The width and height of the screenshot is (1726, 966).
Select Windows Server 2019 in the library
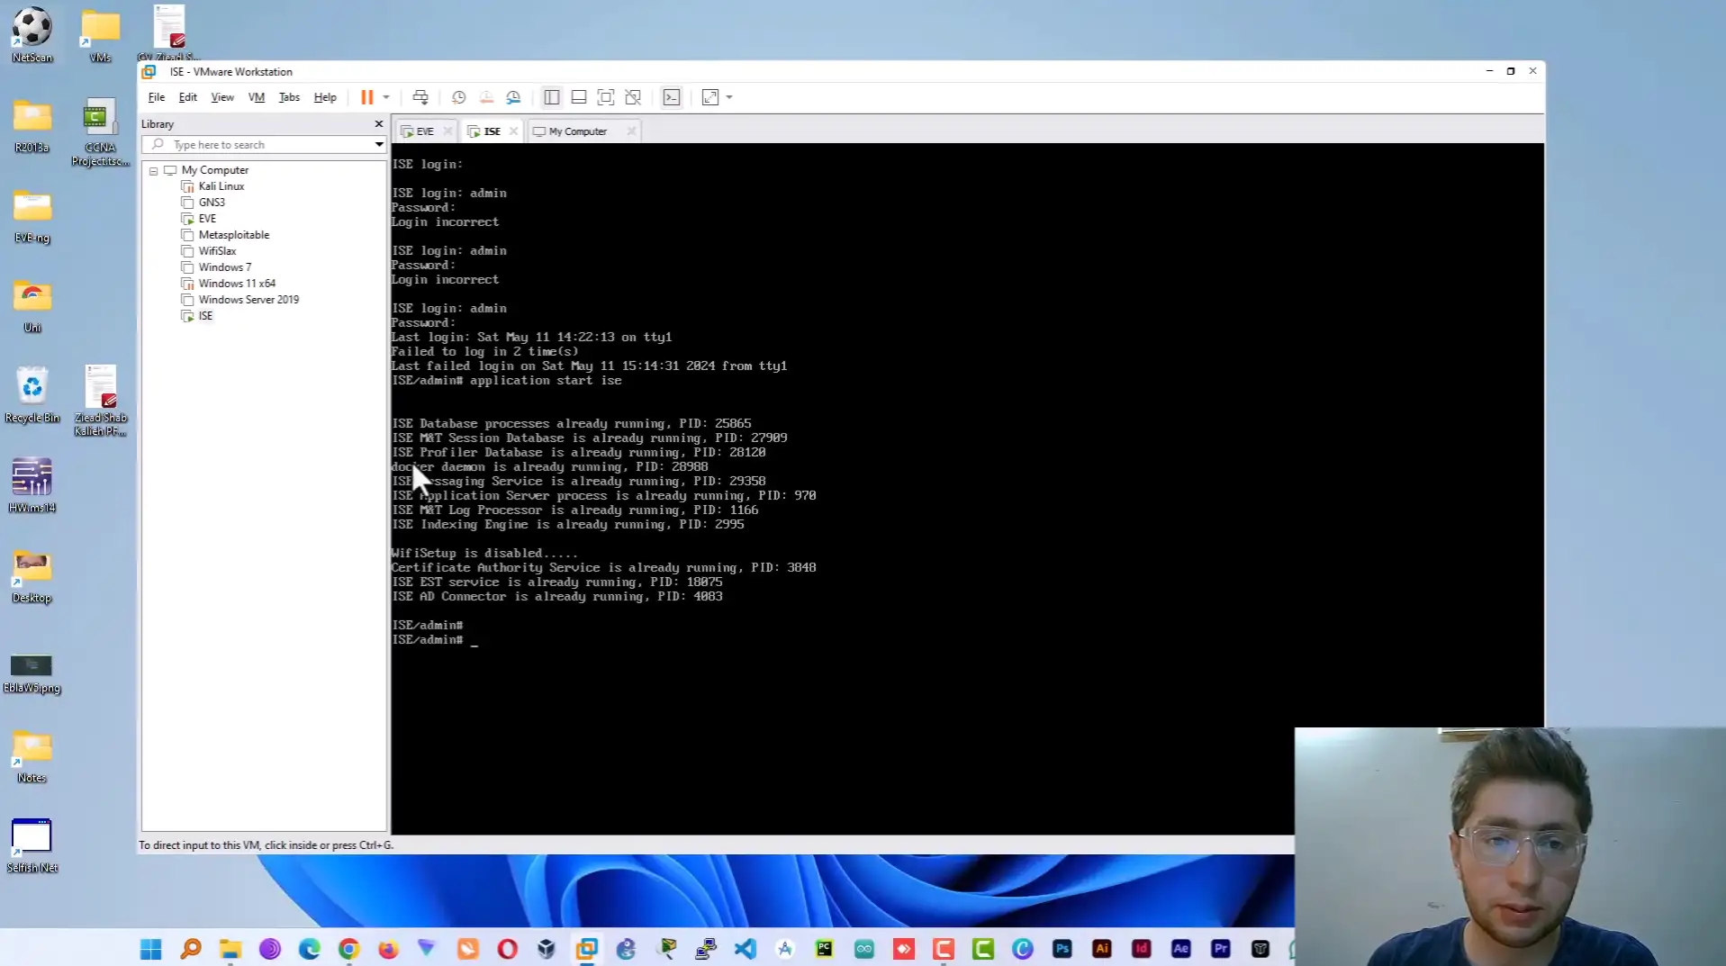coord(248,299)
